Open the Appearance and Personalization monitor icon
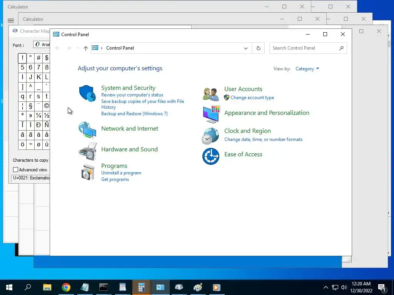The height and width of the screenshot is (295, 394). point(211,114)
